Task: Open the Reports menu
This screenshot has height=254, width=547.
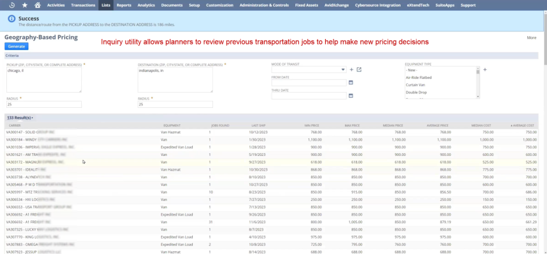Action: [x=124, y=5]
